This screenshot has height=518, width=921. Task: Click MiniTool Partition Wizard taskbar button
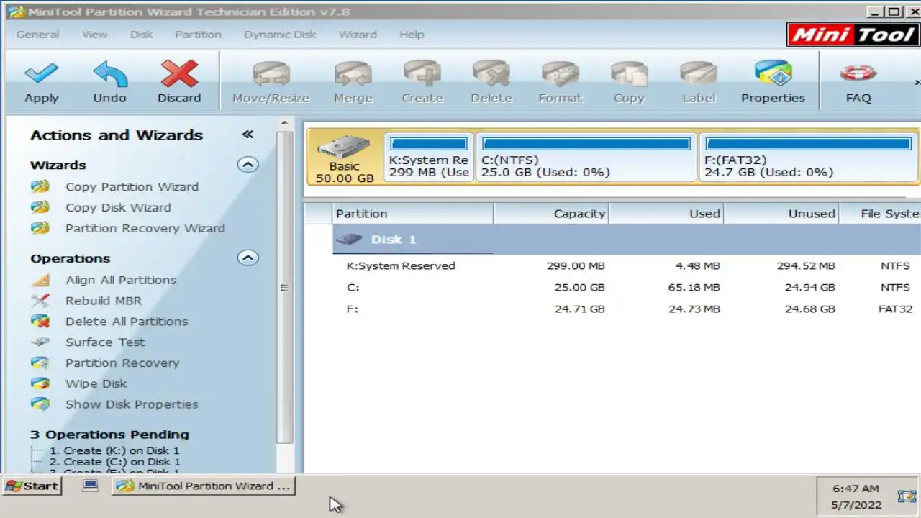click(x=204, y=486)
